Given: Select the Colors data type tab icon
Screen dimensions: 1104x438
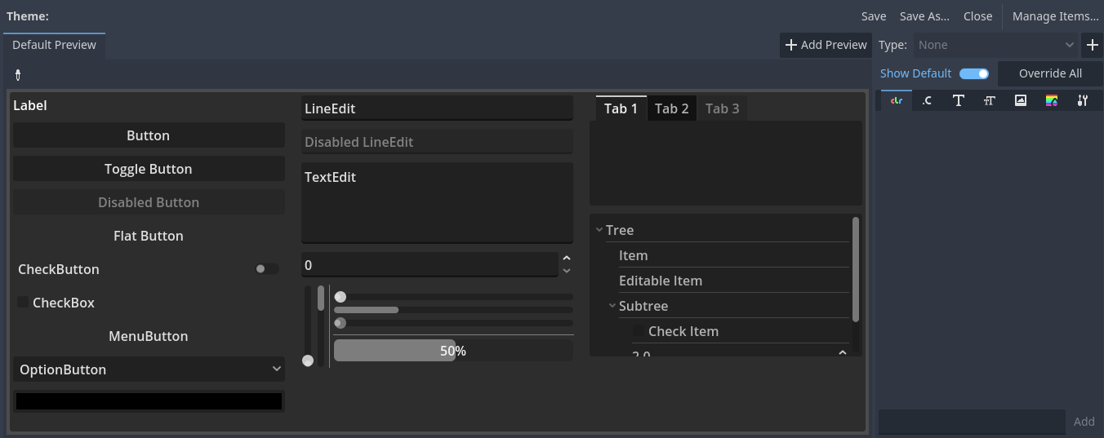Looking at the screenshot, I should (896, 100).
